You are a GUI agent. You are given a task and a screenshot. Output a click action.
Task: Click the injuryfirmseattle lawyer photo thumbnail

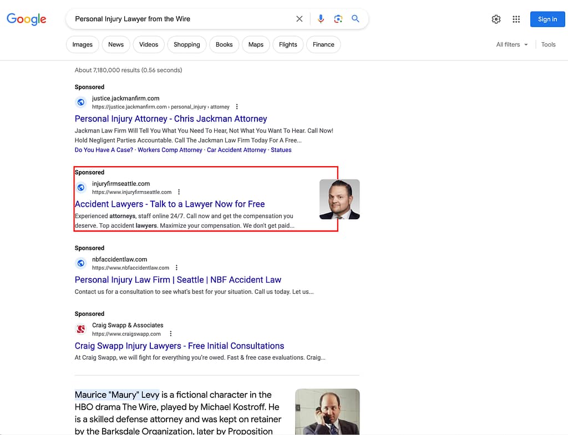pyautogui.click(x=339, y=199)
